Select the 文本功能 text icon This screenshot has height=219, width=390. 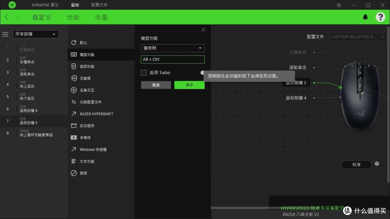click(x=74, y=161)
